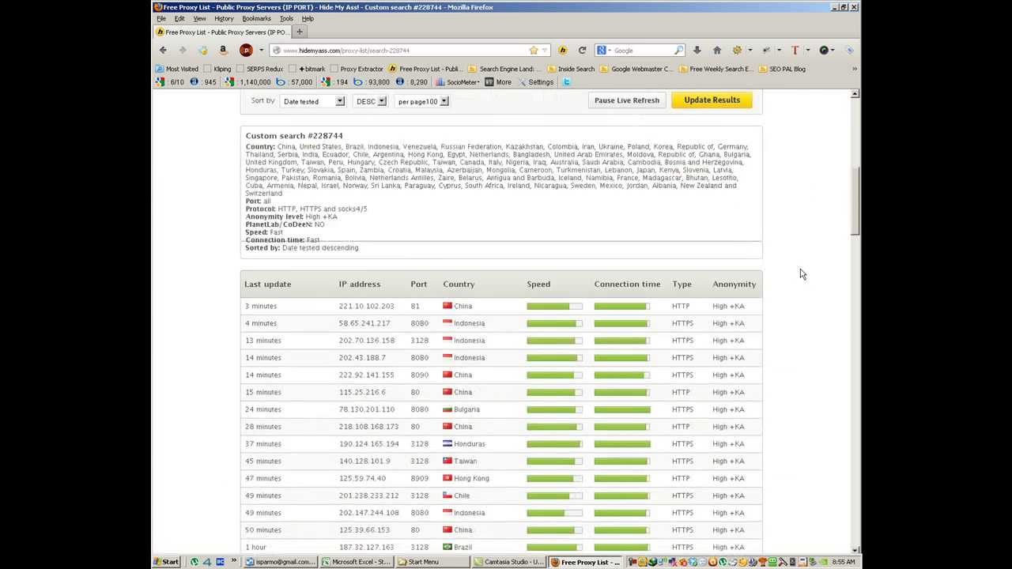
Task: Click the speed bar of 221.10.102.203
Action: point(554,306)
